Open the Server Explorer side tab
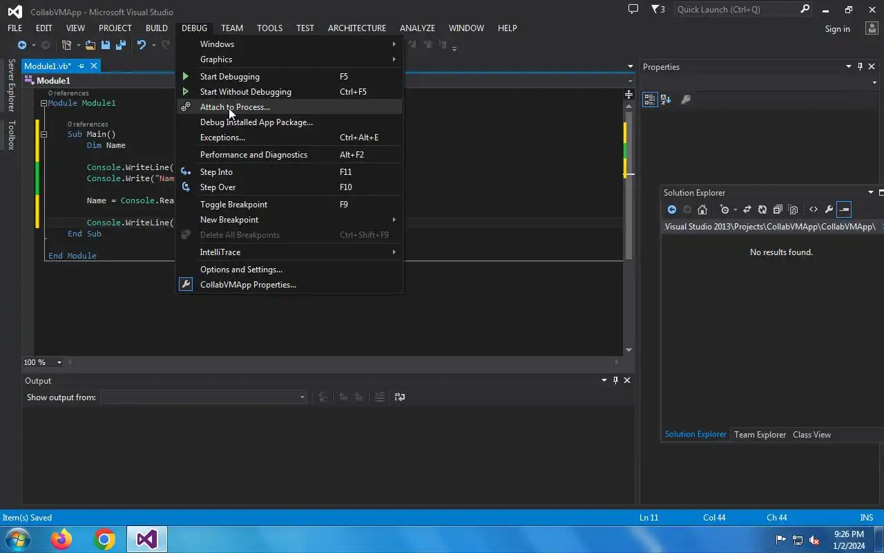Viewport: 884px width, 553px height. pos(11,86)
